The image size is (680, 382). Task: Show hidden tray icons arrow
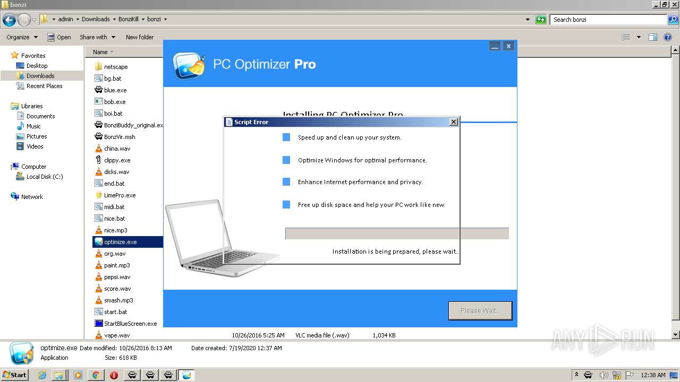(576, 375)
